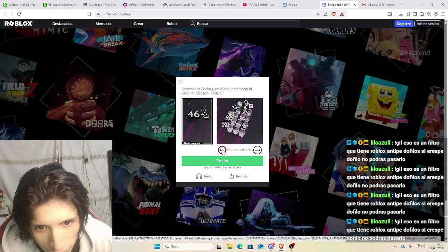
Task: Click the Brave Rewards triangle icon
Action: pyautogui.click(x=342, y=14)
